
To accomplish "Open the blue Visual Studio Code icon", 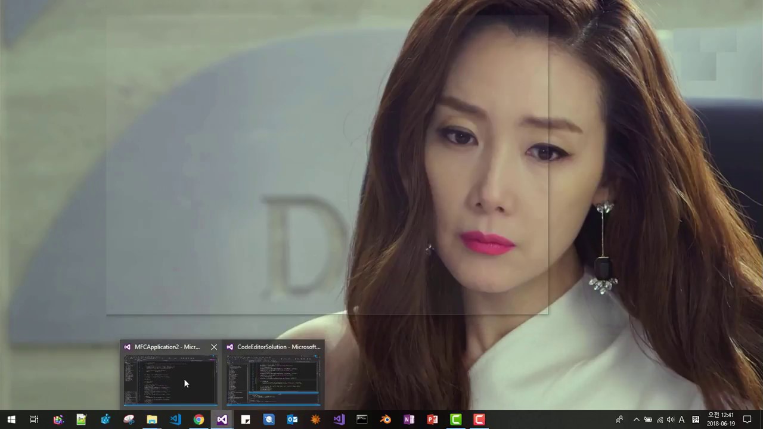I will point(175,419).
